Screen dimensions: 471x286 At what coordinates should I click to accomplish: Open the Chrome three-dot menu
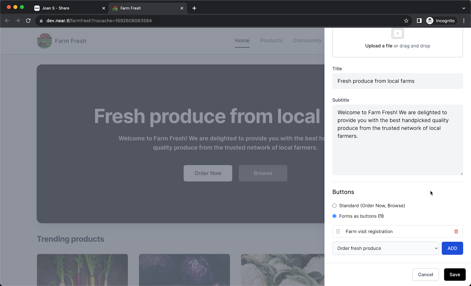pyautogui.click(x=464, y=21)
